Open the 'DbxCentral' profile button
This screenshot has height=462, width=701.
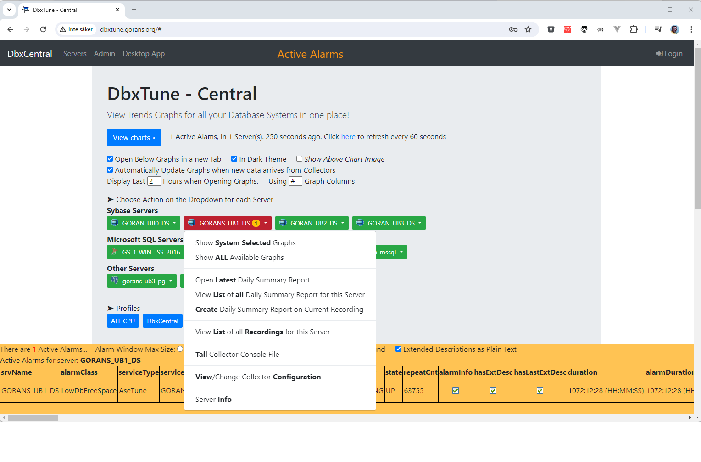click(x=162, y=321)
